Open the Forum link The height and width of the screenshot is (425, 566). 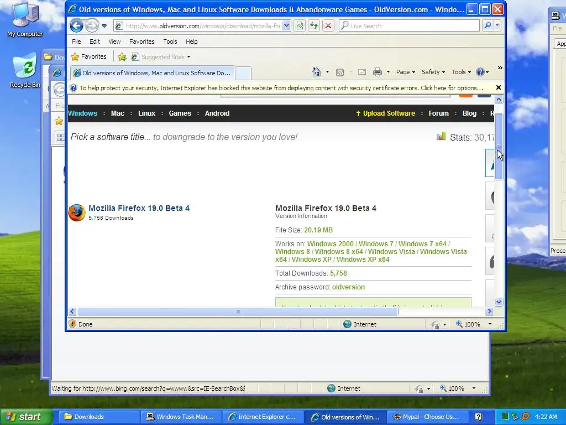[438, 113]
